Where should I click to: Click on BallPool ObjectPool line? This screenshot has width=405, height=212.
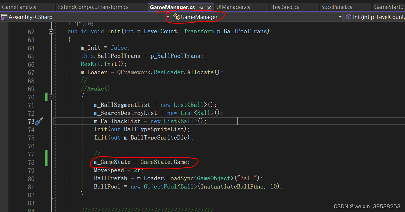click(x=188, y=187)
